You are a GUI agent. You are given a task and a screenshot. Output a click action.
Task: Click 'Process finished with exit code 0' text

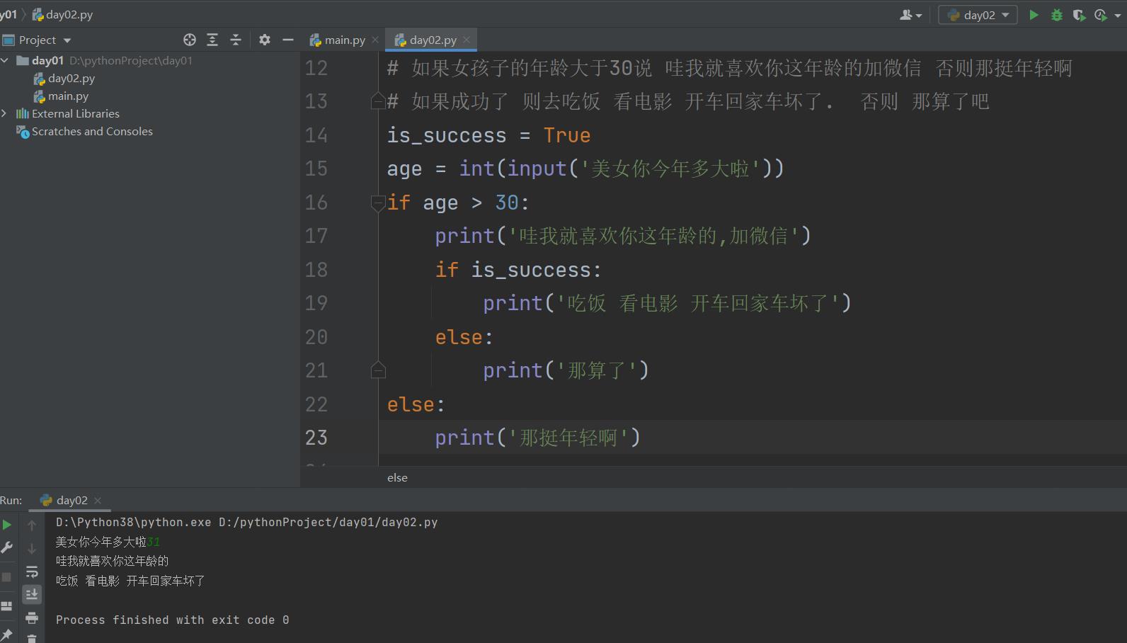click(x=172, y=620)
